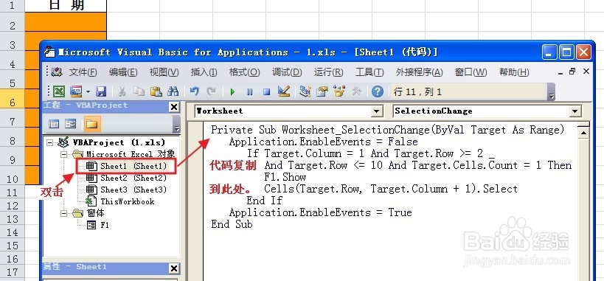Toggle Design Mode with the ruler icon
The width and height of the screenshot is (604, 281).
pyautogui.click(x=284, y=91)
